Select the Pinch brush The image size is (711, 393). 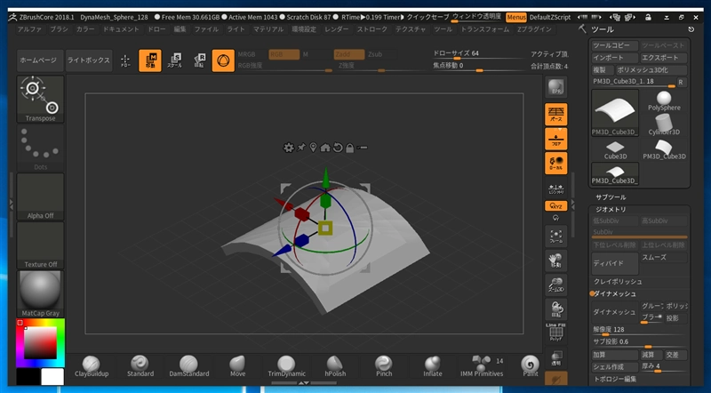[x=384, y=366]
